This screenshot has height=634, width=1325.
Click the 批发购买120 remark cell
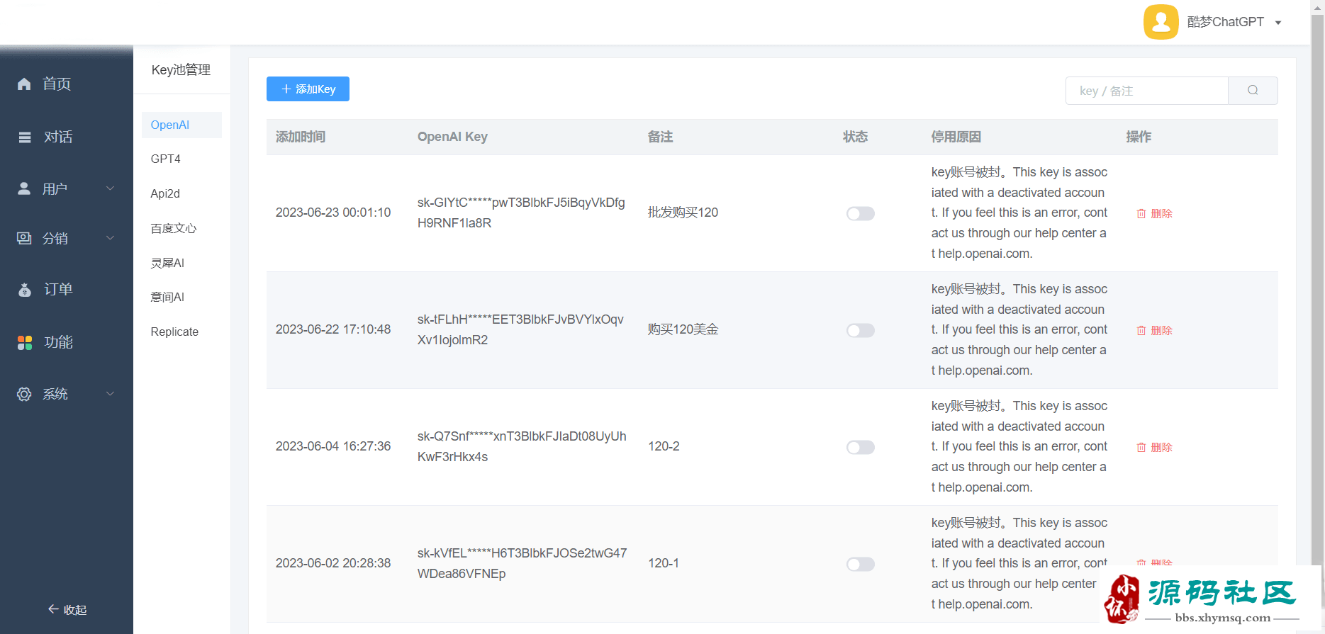[683, 213]
